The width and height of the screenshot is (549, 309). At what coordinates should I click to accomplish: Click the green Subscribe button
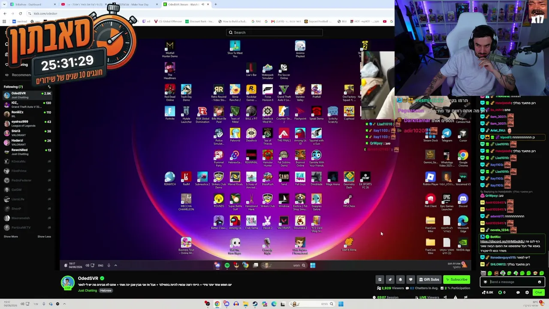pos(456,279)
